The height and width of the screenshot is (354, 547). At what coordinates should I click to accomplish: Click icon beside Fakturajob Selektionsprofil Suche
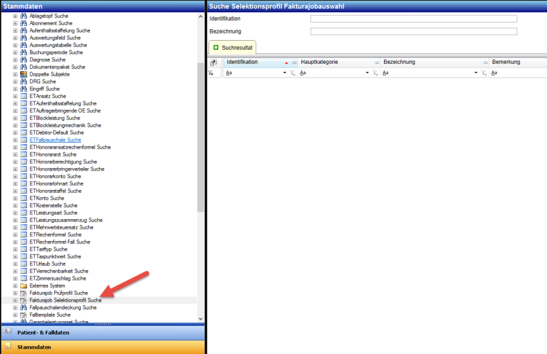point(23,301)
